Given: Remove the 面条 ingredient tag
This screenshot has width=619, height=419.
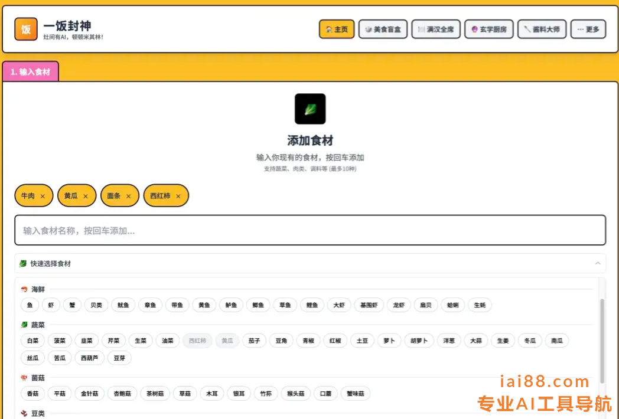Looking at the screenshot, I should tap(128, 196).
